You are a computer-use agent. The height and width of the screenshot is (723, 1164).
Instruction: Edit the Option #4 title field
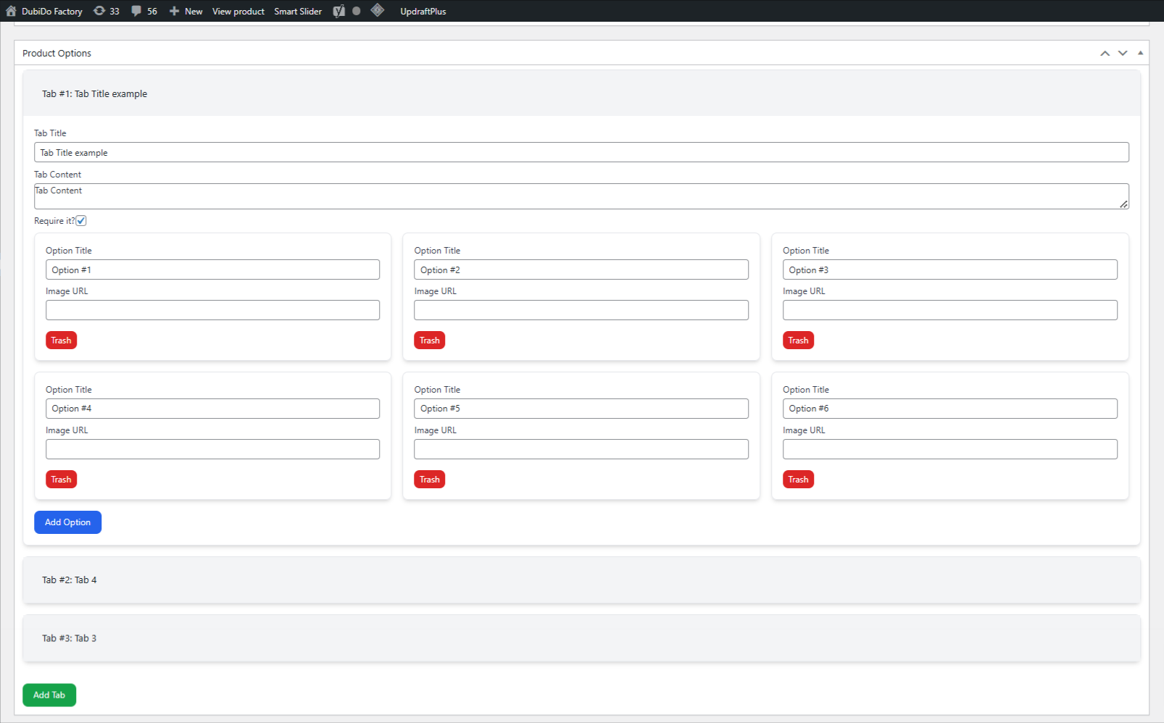212,409
